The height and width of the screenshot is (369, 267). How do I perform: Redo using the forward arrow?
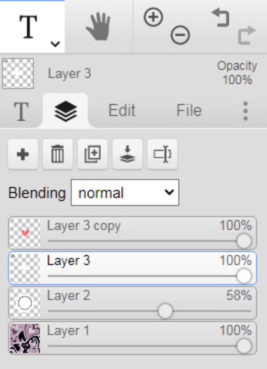[246, 35]
